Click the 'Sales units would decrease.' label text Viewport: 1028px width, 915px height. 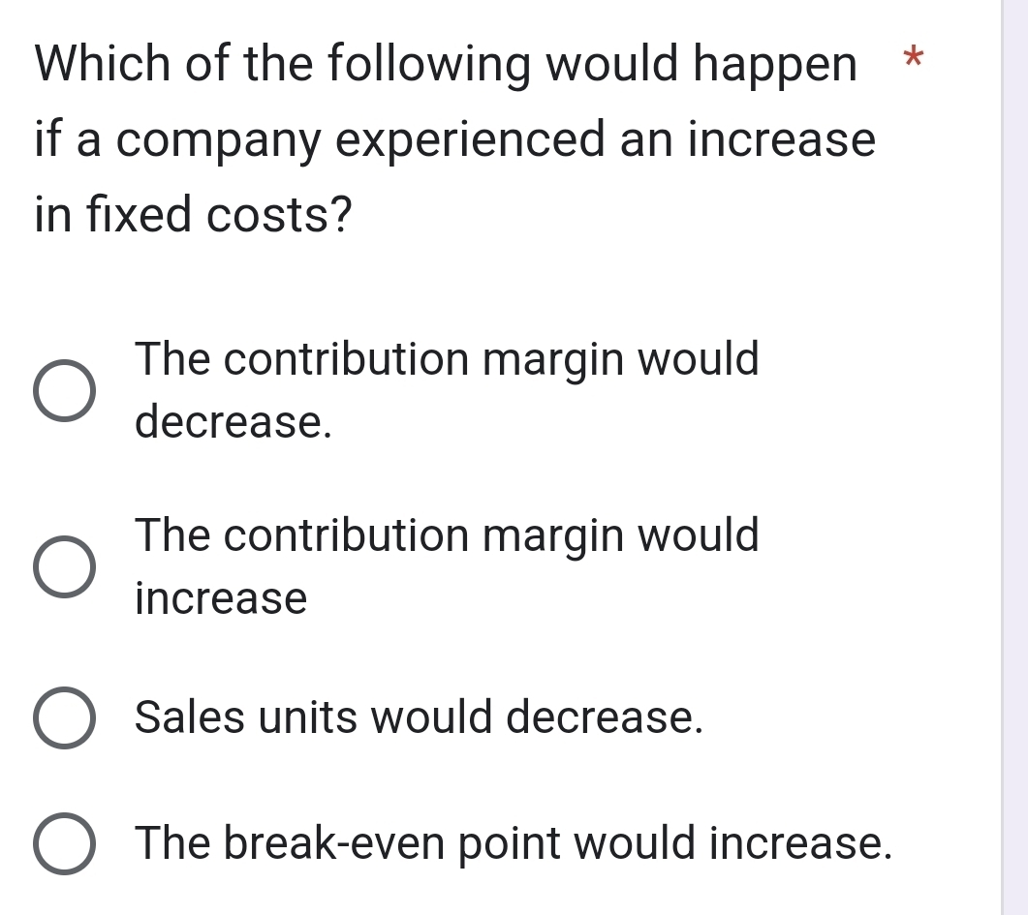(x=418, y=717)
